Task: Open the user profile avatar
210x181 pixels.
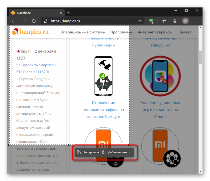Action: pyautogui.click(x=185, y=21)
